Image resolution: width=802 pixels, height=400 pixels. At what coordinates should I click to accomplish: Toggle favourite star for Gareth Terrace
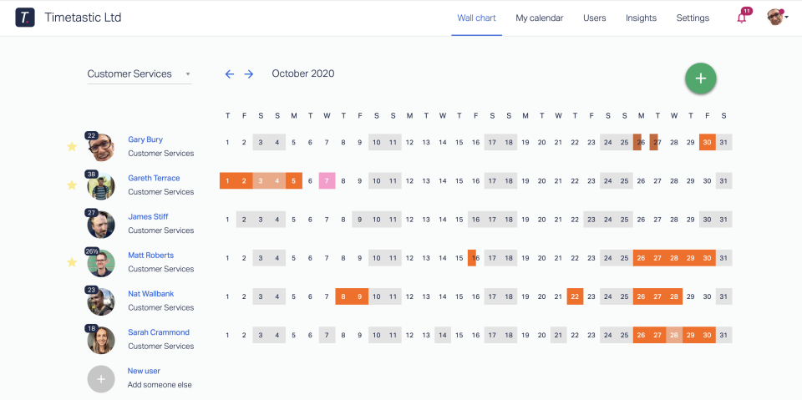(x=72, y=185)
